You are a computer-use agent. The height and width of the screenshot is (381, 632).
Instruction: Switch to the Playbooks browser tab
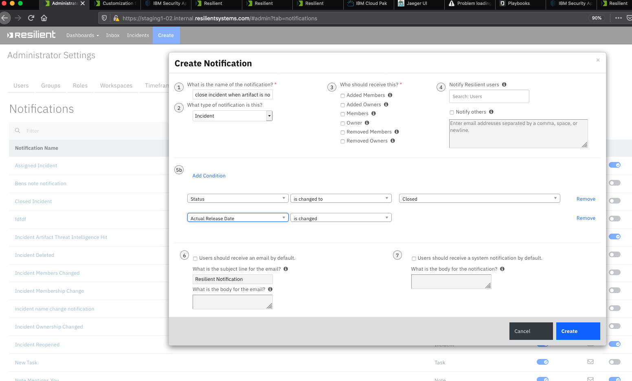pos(521,4)
